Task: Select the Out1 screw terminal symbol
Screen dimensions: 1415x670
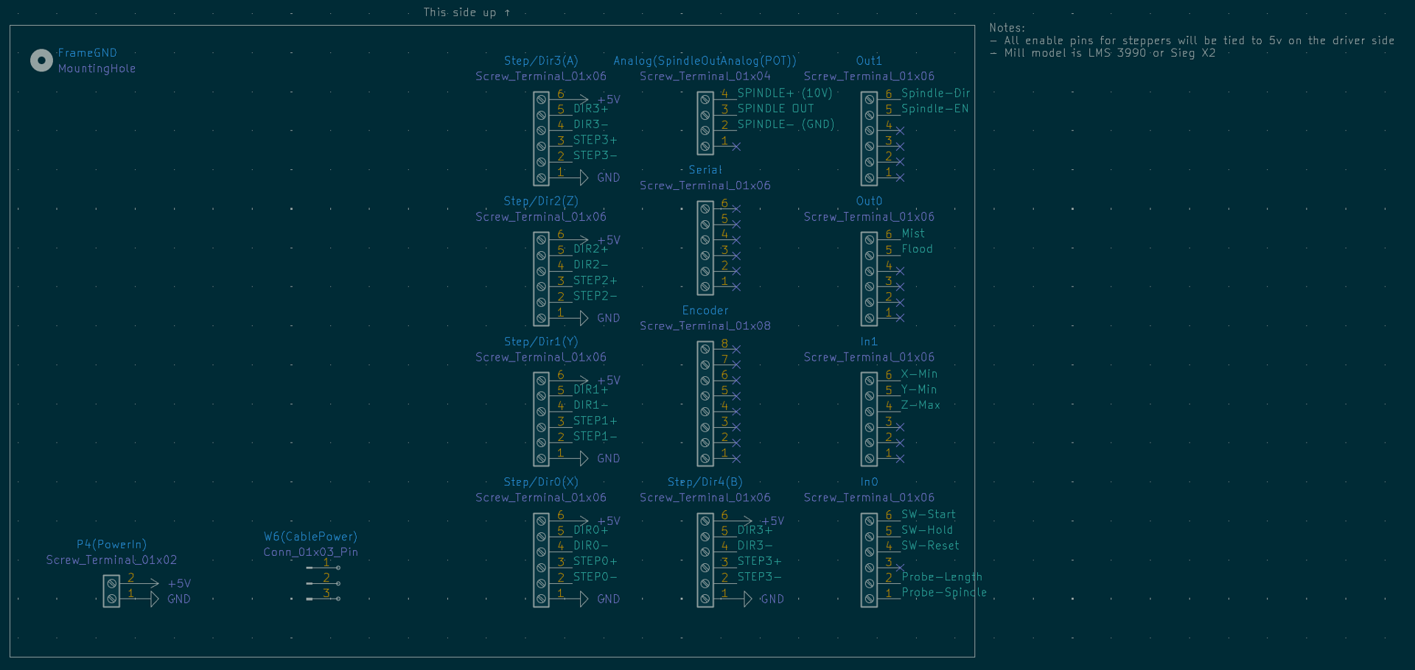Action: pos(870,136)
